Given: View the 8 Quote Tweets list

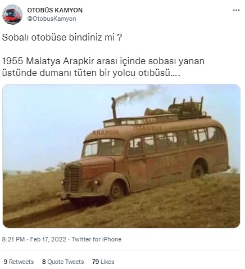Looking at the screenshot, I should 63,262.
